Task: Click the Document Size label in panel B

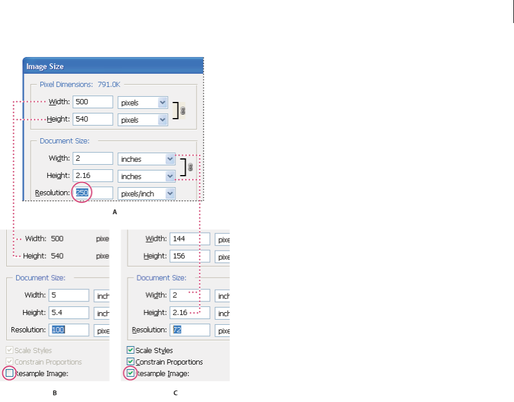Action: pos(41,278)
